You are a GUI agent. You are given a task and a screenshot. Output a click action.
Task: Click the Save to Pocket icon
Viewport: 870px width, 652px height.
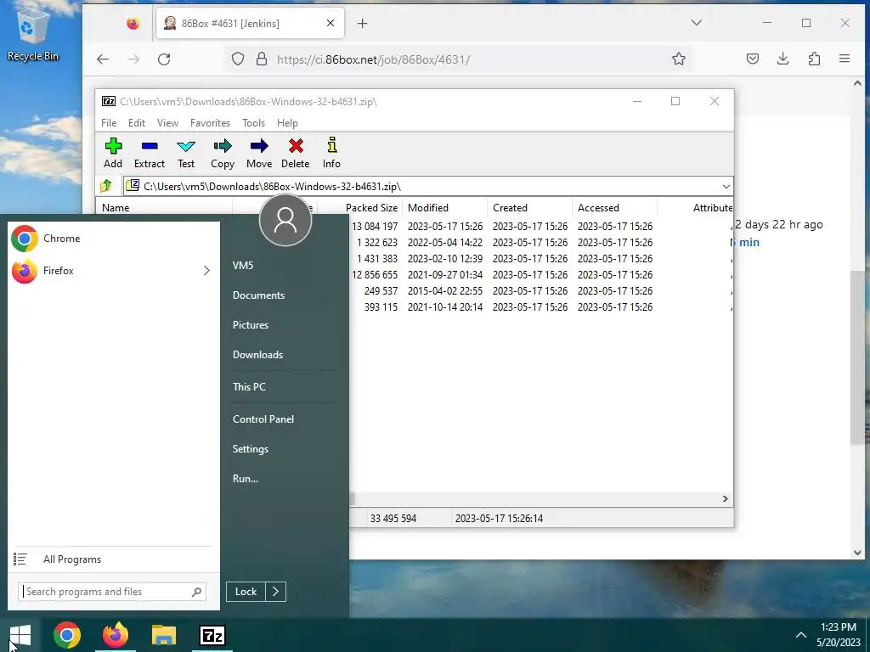[753, 59]
